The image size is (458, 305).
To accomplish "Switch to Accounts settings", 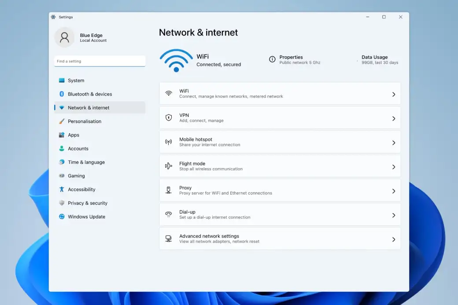I will (x=100, y=148).
